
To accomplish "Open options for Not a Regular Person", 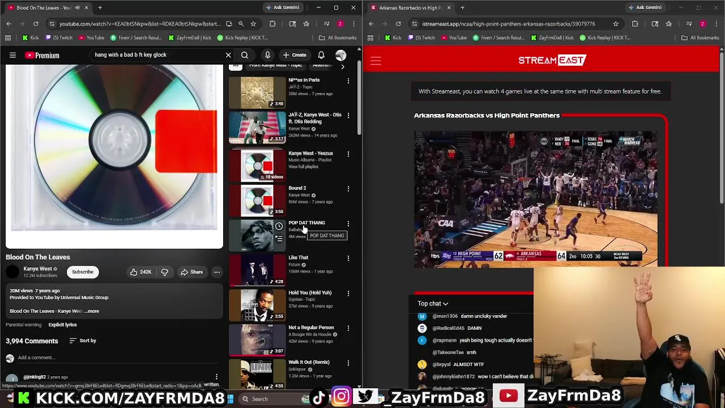I will [x=348, y=328].
